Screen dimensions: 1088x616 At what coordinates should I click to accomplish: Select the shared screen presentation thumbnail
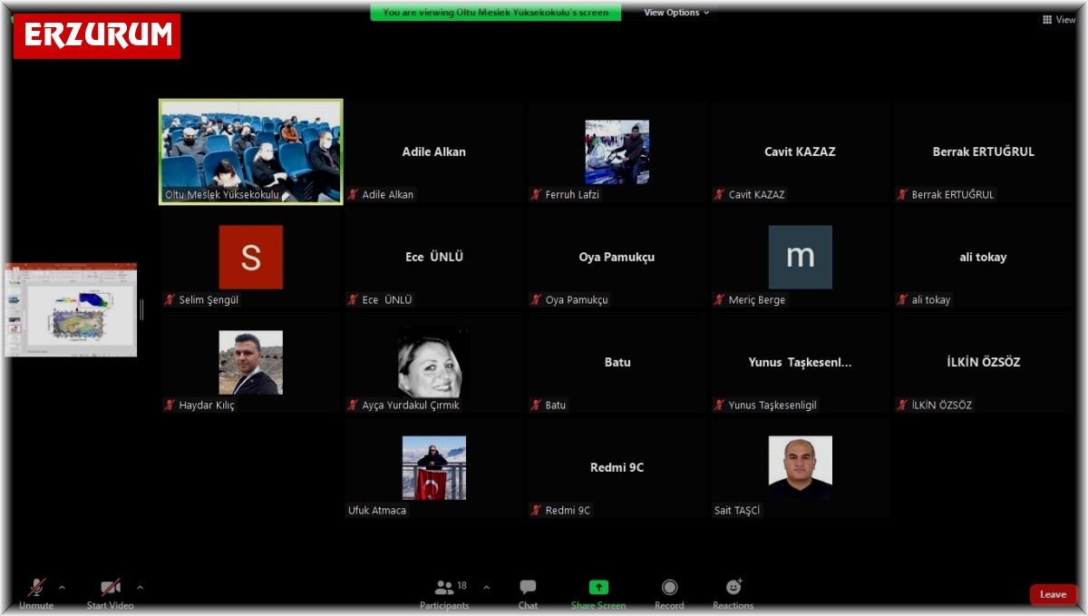[x=71, y=309]
